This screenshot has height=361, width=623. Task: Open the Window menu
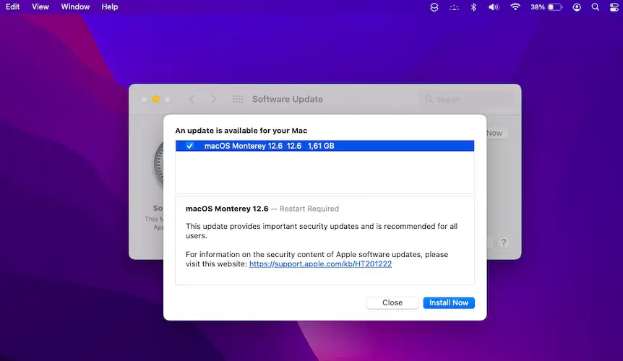click(x=76, y=6)
